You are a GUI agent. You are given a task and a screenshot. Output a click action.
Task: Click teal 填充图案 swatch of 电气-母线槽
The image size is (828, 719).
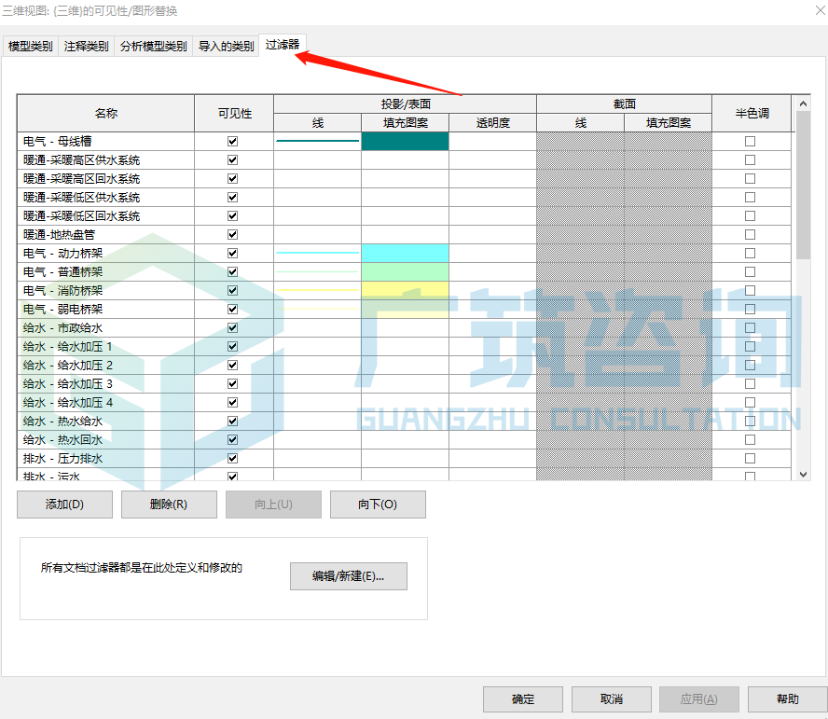tap(405, 141)
